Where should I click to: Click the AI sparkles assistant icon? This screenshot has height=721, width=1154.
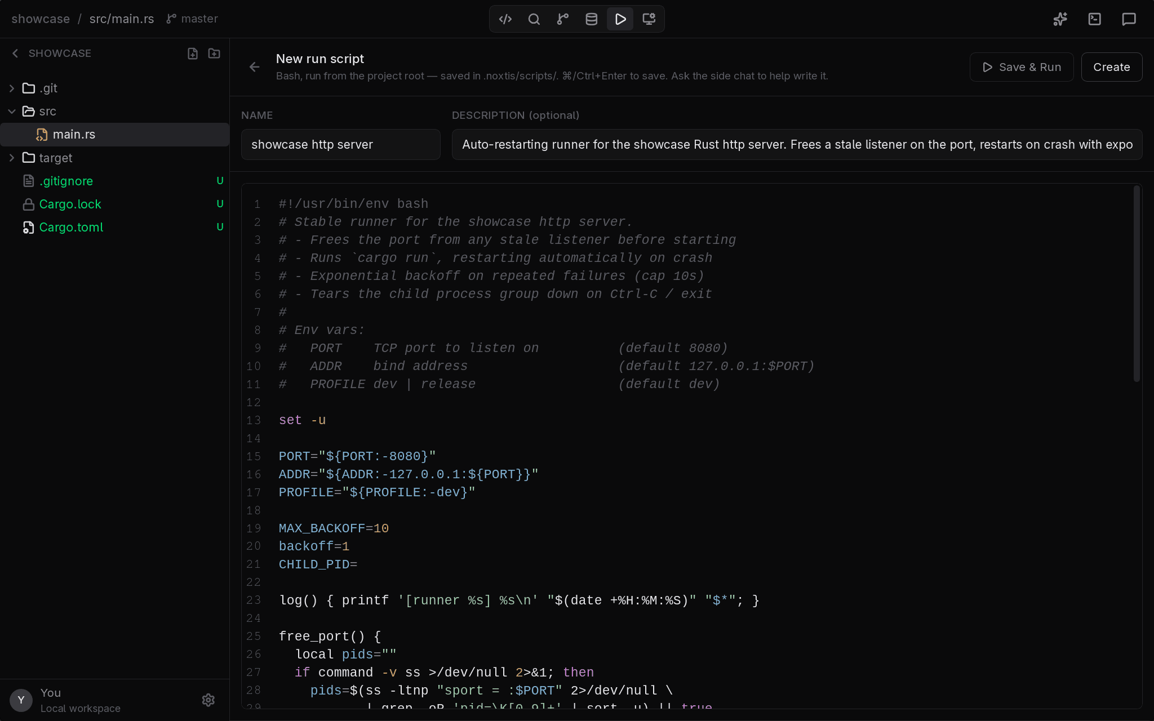pos(1060,19)
